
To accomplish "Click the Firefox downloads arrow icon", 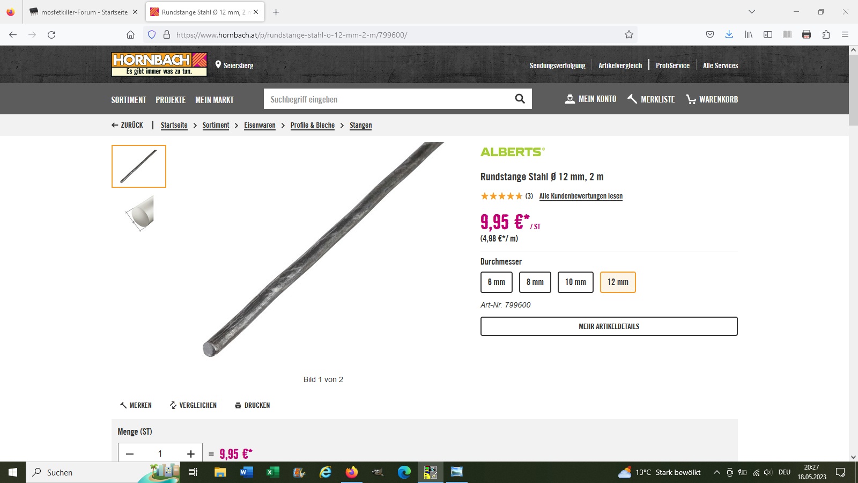I will pyautogui.click(x=729, y=35).
